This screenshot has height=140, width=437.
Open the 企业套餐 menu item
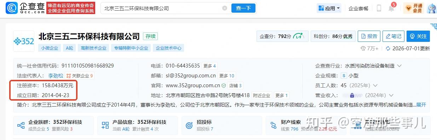click(358, 8)
